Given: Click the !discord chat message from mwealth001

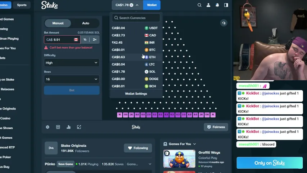Looking at the screenshot, I should 256,145.
